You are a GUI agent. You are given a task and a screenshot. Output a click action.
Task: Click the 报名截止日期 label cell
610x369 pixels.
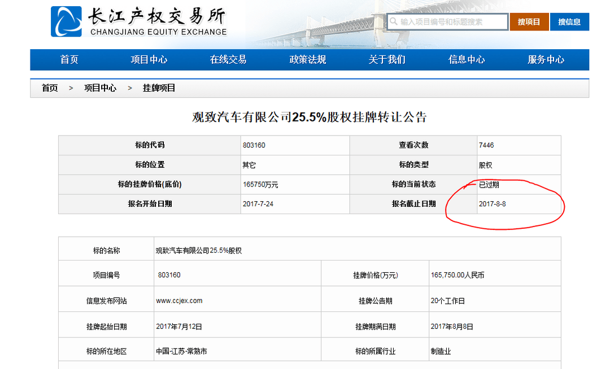pos(413,204)
